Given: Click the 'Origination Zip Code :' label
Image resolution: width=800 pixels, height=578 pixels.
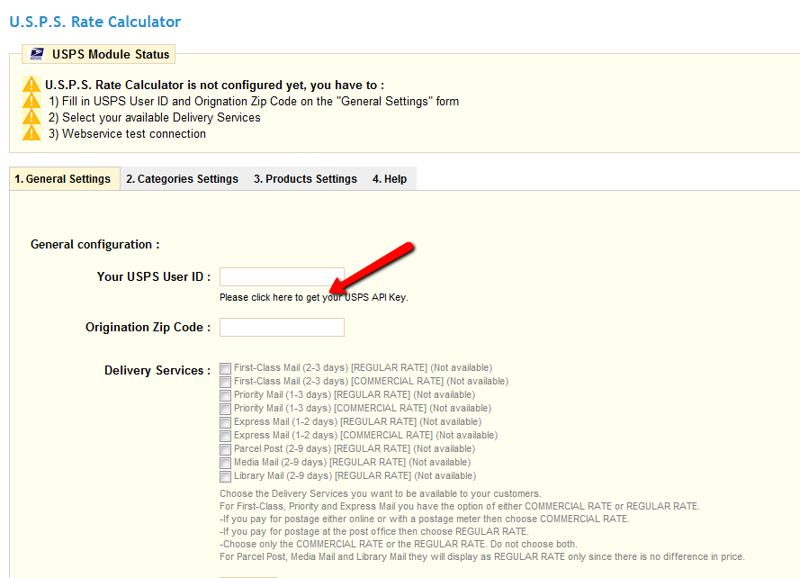Looking at the screenshot, I should [148, 328].
